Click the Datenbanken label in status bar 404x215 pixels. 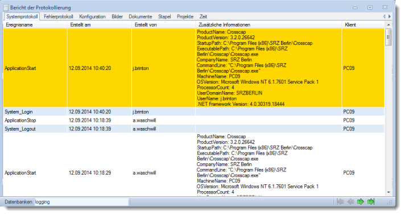pyautogui.click(x=19, y=202)
